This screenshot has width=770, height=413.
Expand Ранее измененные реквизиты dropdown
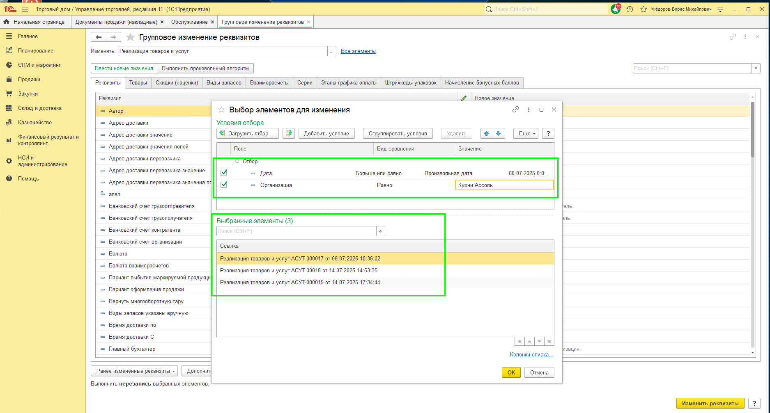coord(134,371)
